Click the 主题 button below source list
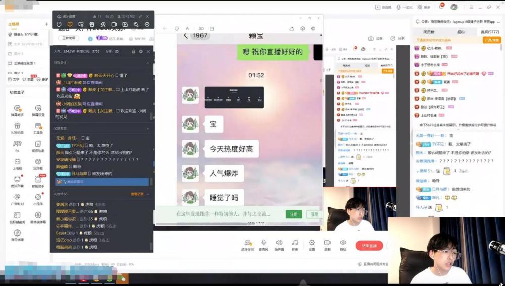The height and width of the screenshot is (286, 505). [28, 79]
